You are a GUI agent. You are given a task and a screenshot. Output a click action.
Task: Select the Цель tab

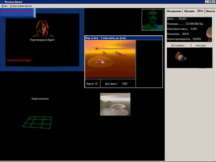pyautogui.click(x=200, y=11)
